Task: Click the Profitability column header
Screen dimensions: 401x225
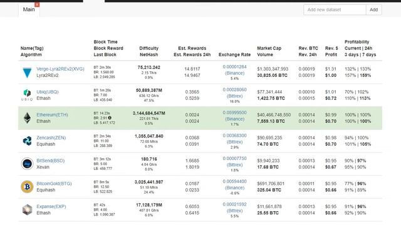Action: pyautogui.click(x=357, y=42)
